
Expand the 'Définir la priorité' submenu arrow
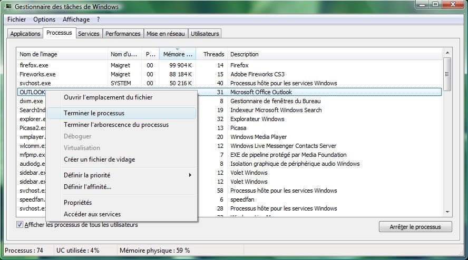pyautogui.click(x=190, y=175)
